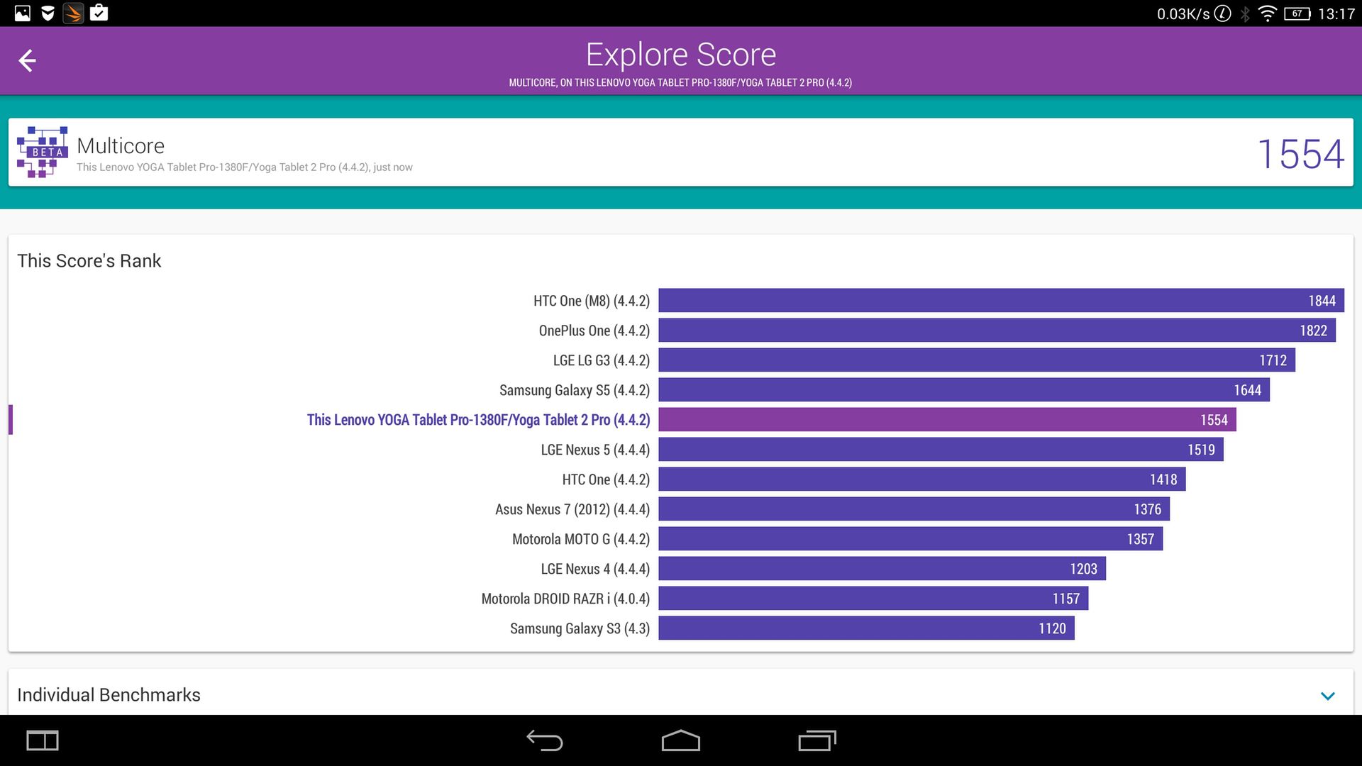This screenshot has width=1362, height=766.
Task: Tap the 13:17 clock in status bar
Action: click(x=1336, y=13)
